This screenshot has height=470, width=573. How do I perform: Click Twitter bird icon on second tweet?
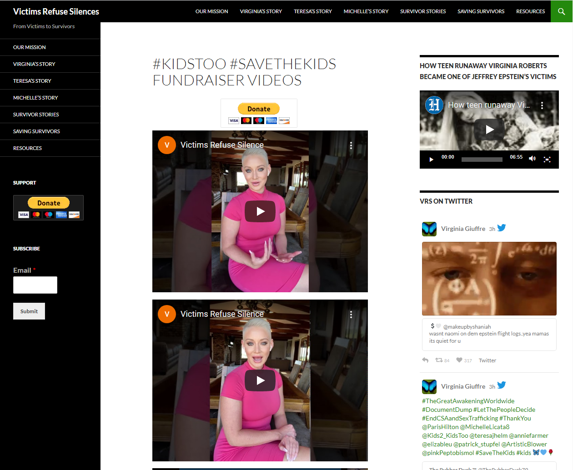click(502, 385)
